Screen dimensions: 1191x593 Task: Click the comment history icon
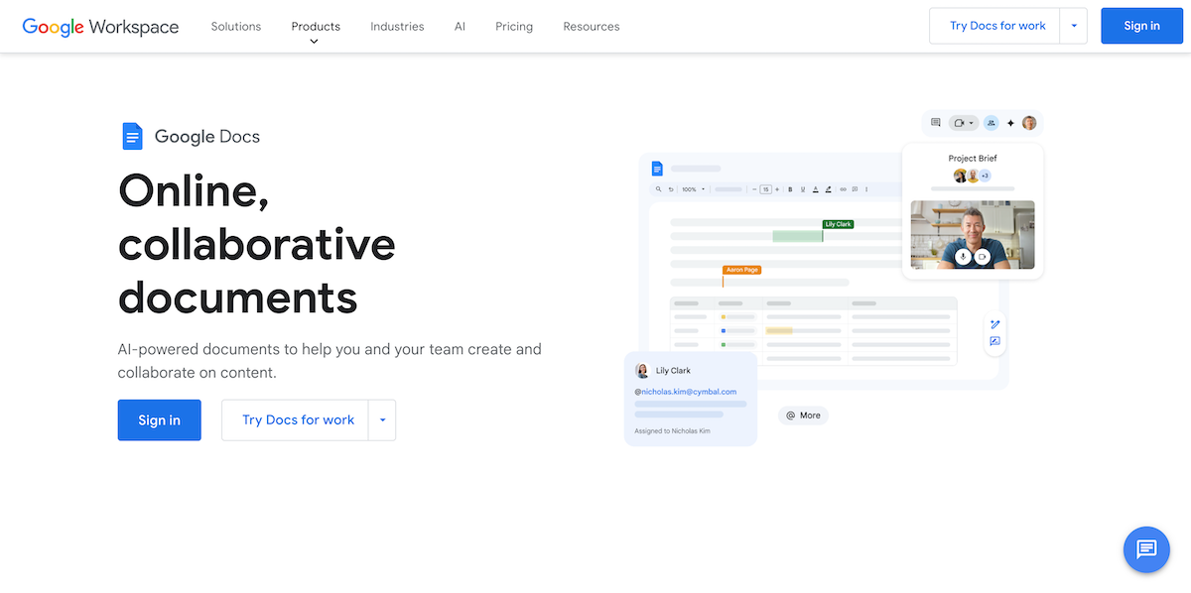(x=935, y=122)
